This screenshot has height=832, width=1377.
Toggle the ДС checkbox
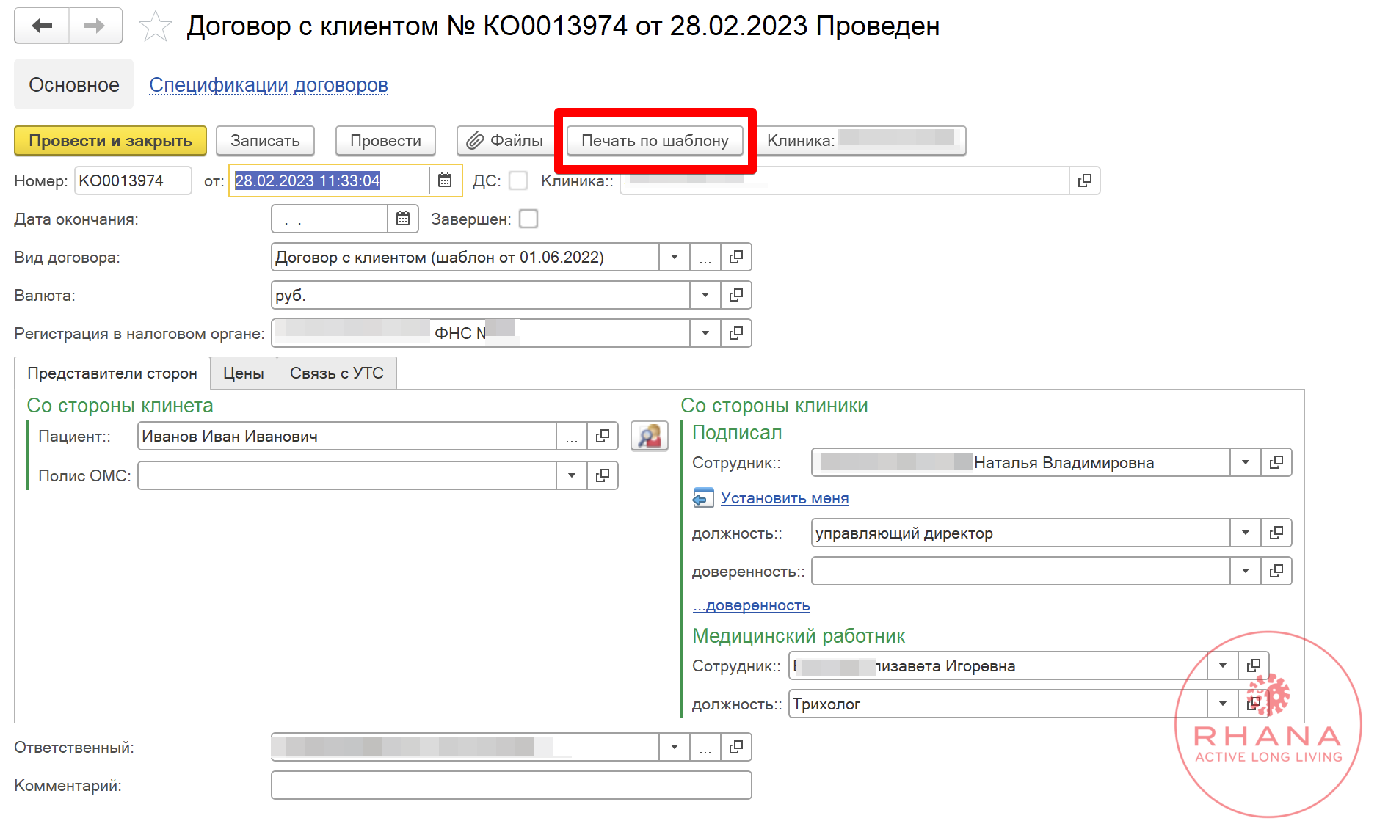click(518, 180)
